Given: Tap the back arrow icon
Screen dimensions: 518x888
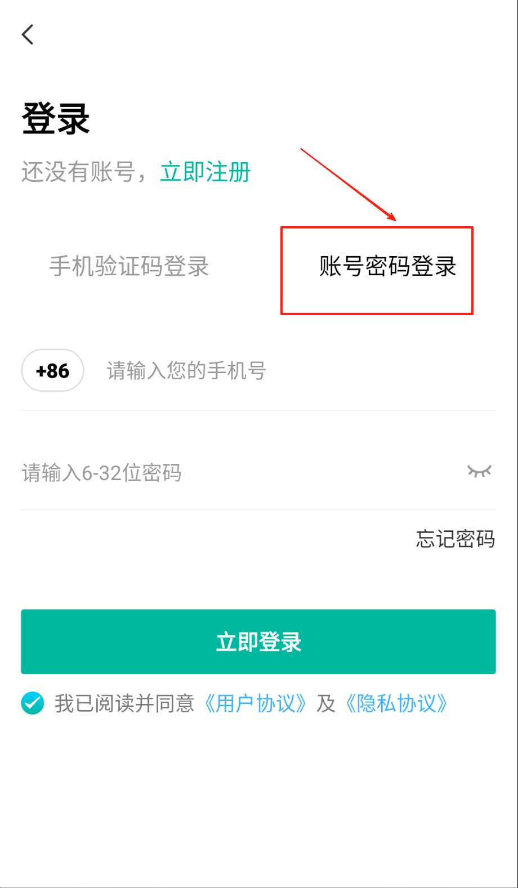Looking at the screenshot, I should point(28,34).
